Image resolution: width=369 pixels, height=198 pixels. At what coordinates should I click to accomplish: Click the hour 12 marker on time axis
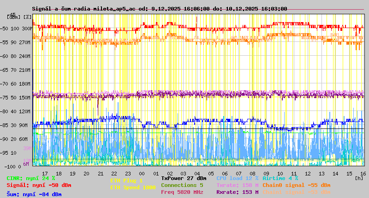(308, 174)
